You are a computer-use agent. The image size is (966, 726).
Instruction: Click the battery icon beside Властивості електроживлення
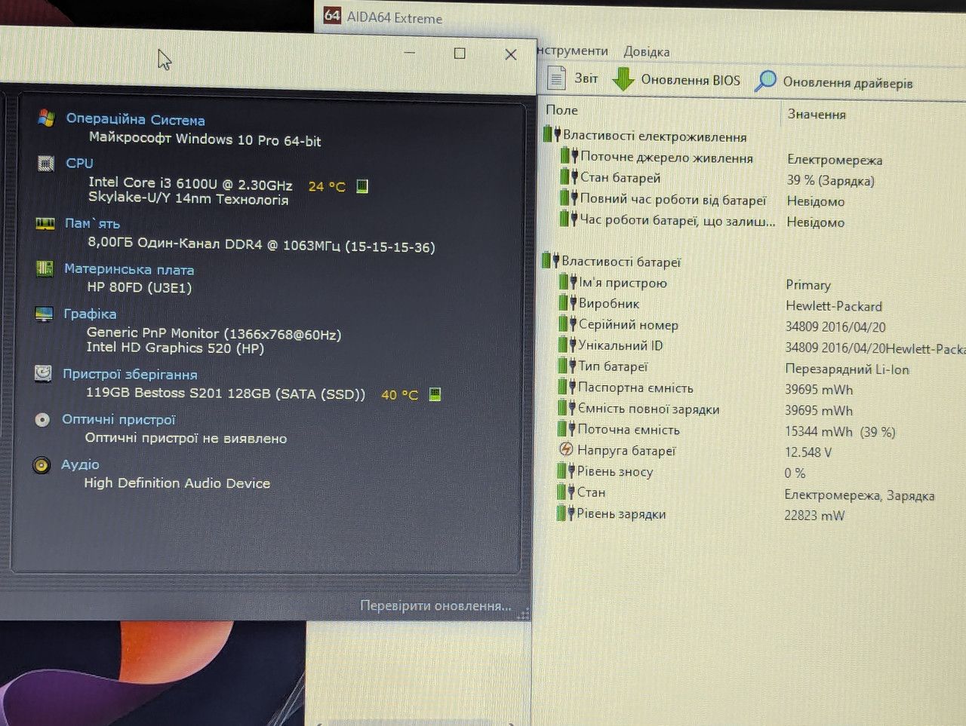pyautogui.click(x=552, y=136)
